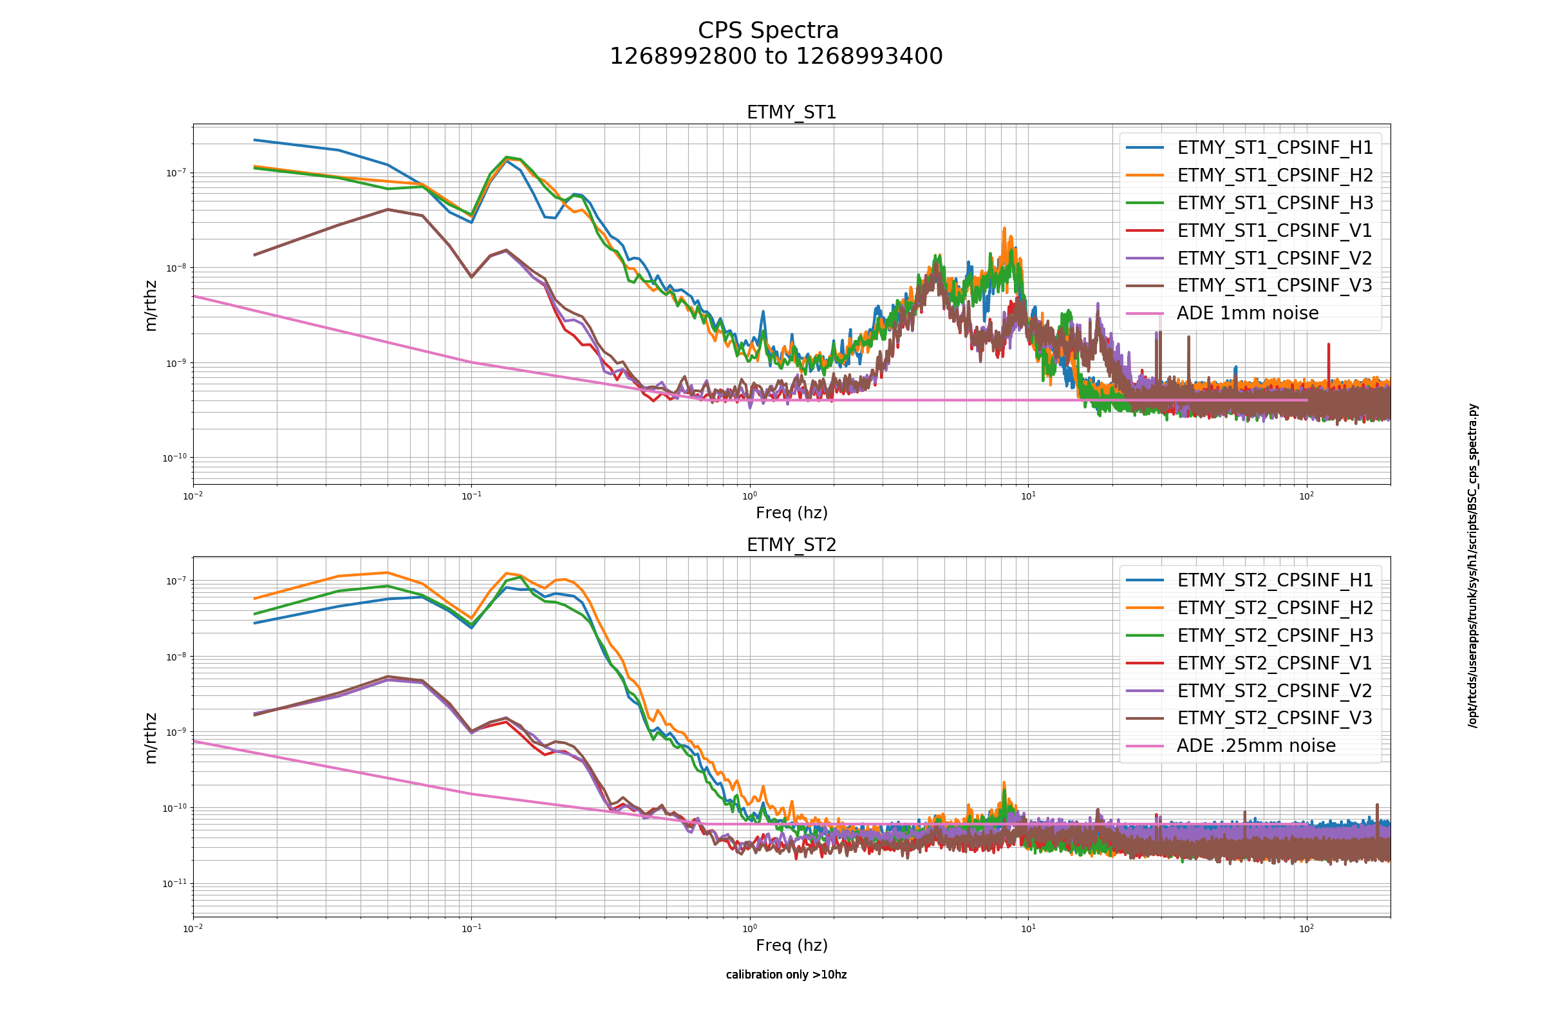The image size is (1545, 1030).
Task: Click the ETMY_ST2 subplot title
Action: point(792,545)
